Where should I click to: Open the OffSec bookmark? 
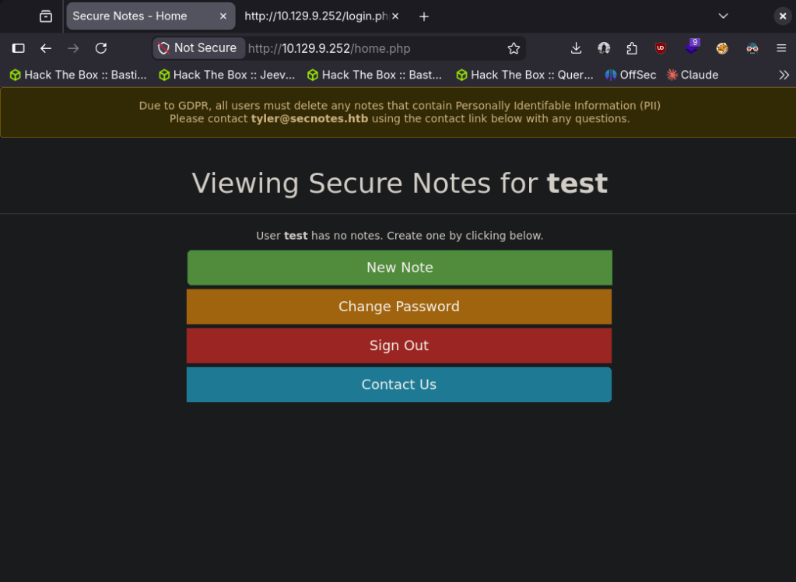tap(630, 75)
